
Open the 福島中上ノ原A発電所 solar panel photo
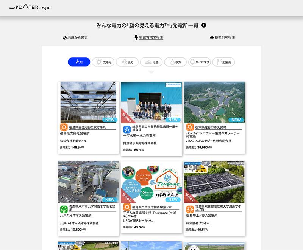(x=214, y=182)
